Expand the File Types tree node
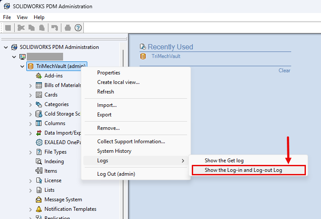321x219 pixels. tap(31, 152)
